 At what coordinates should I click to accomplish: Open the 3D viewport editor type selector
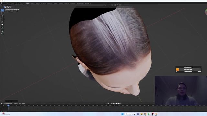pyautogui.click(x=2, y=5)
